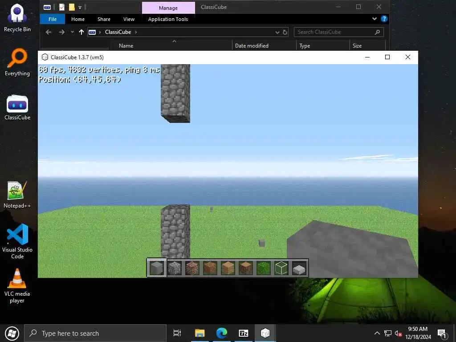Screen dimensions: 456x342
Task: Switch to the View ribbon tab
Action: pyautogui.click(x=129, y=19)
